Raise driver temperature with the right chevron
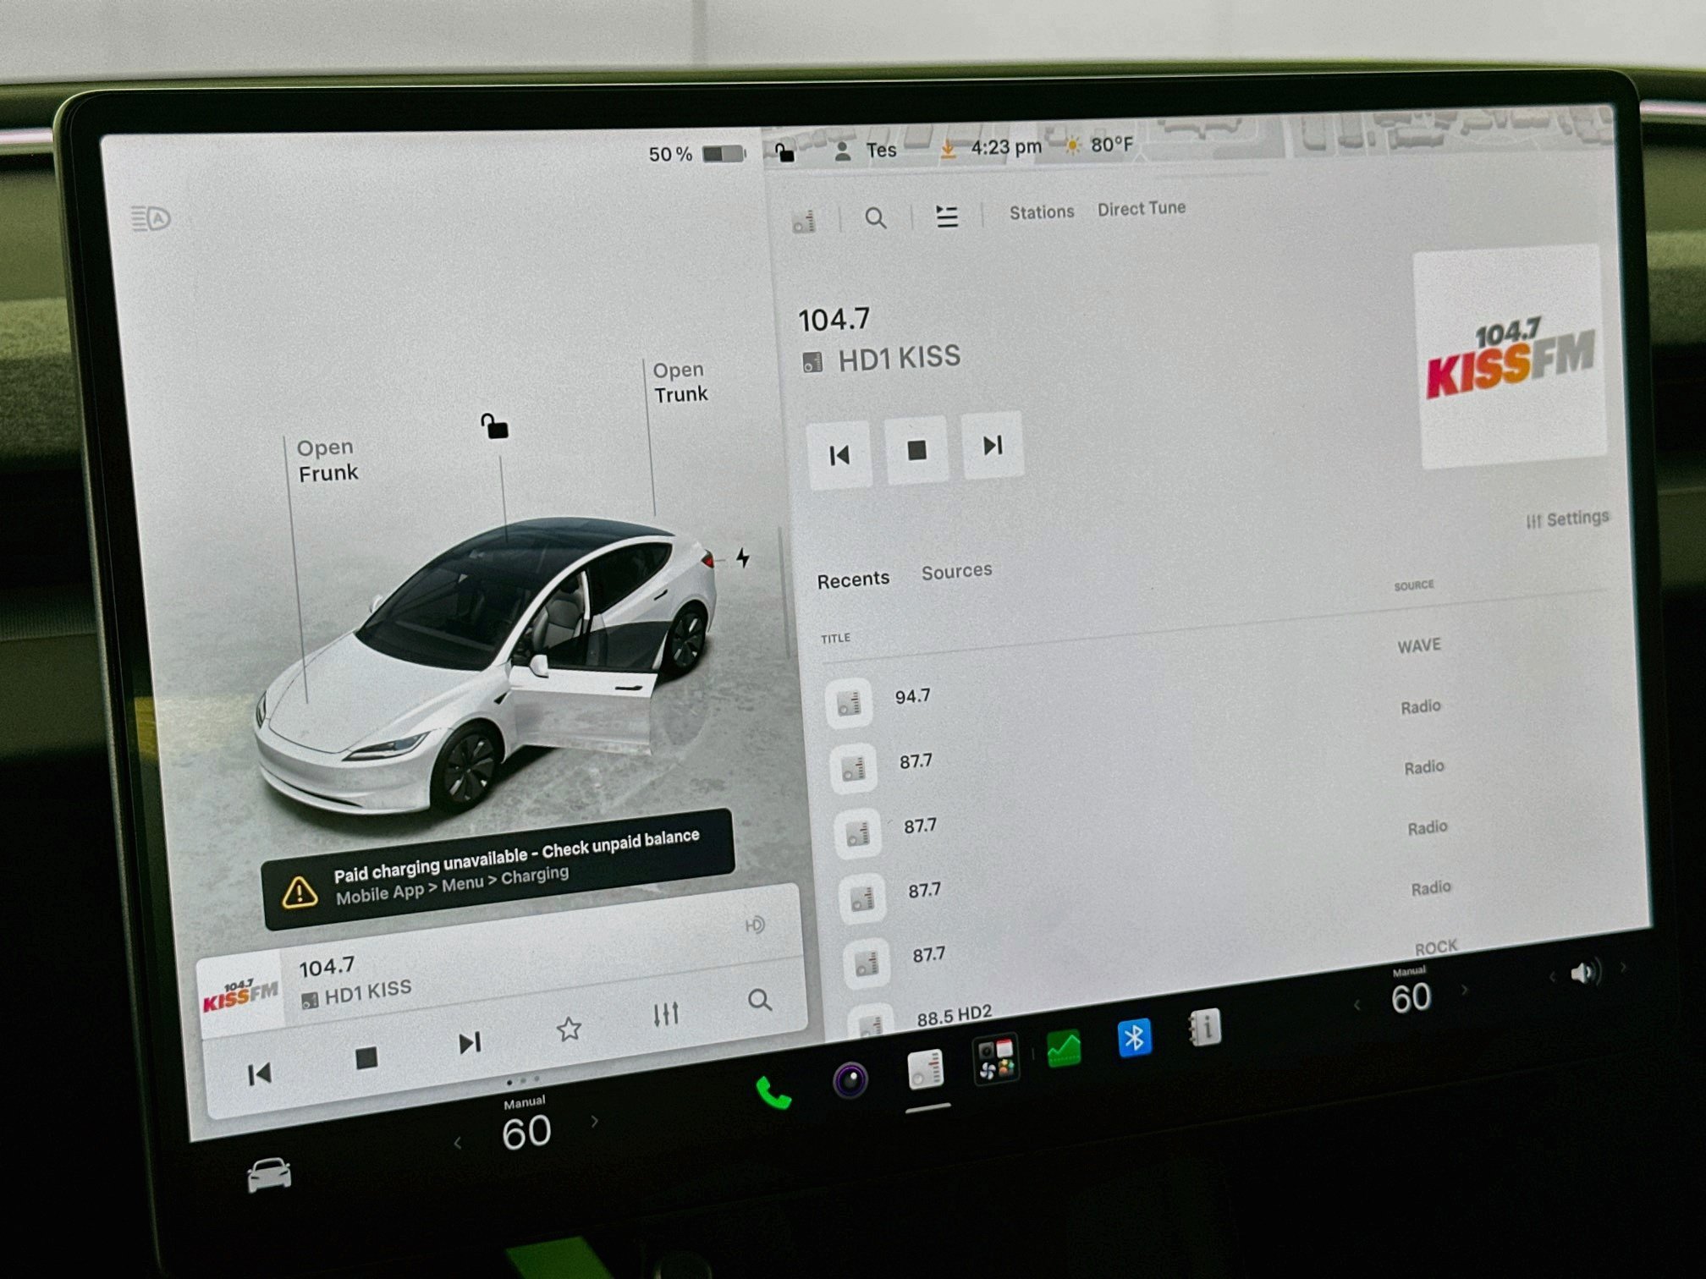This screenshot has width=1706, height=1279. tap(595, 1122)
